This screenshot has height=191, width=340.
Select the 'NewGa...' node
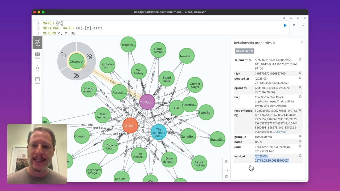click(186, 56)
